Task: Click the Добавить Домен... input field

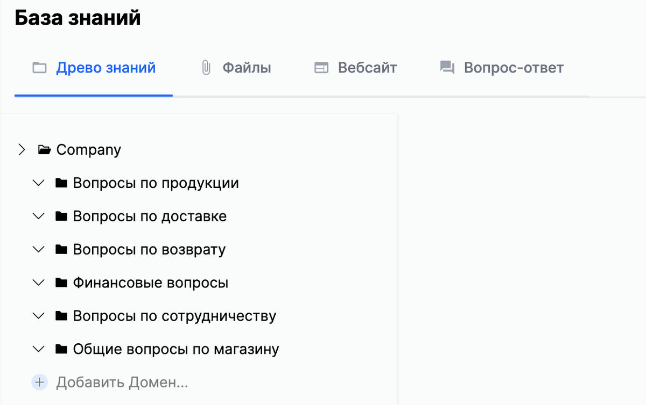Action: tap(122, 382)
